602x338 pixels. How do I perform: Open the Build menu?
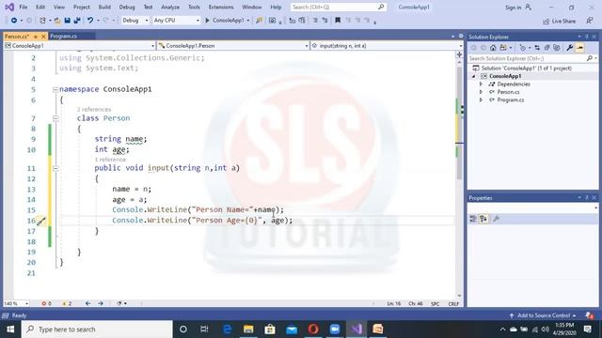[104, 7]
